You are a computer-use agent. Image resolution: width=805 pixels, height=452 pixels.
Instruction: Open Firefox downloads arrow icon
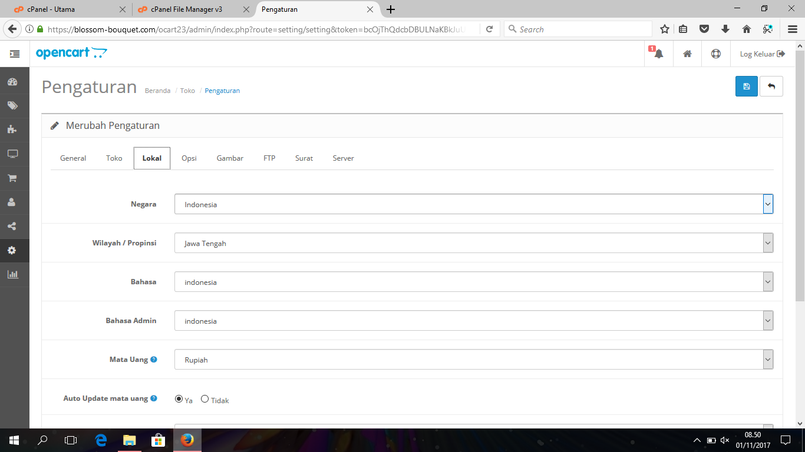(x=725, y=29)
